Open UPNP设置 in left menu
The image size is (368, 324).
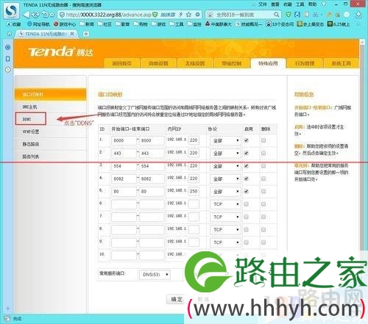click(x=50, y=132)
